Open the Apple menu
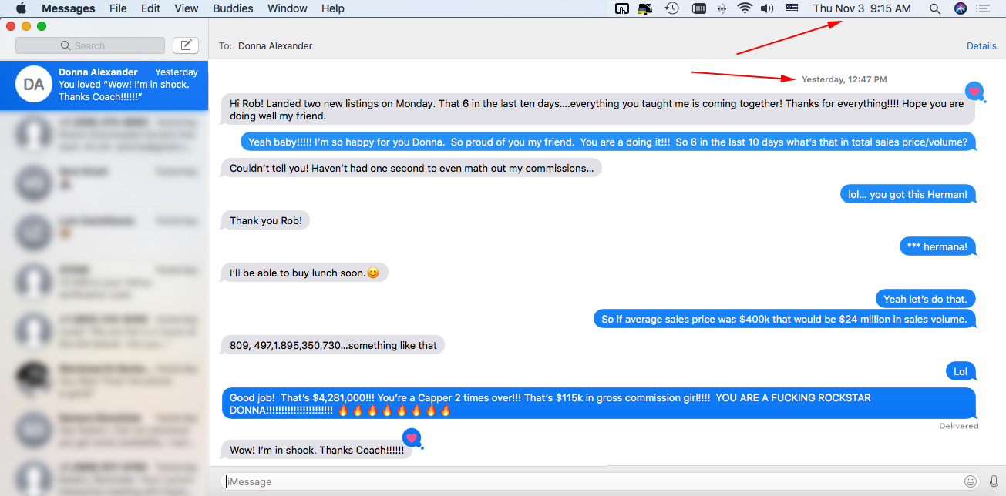The image size is (1006, 496). [21, 8]
